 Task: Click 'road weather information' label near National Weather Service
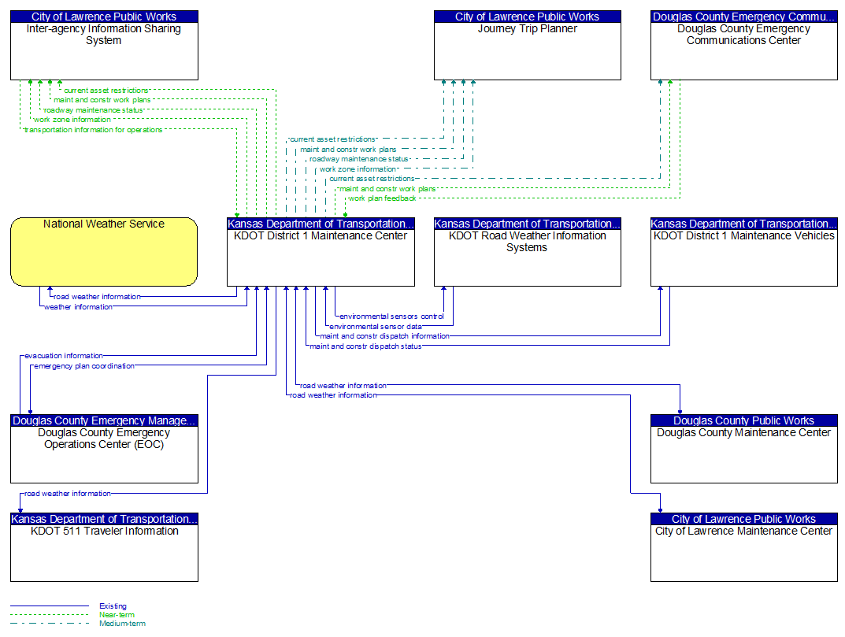97,296
